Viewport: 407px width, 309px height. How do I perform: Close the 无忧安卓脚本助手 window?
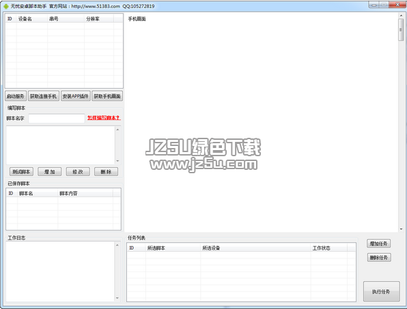397,5
